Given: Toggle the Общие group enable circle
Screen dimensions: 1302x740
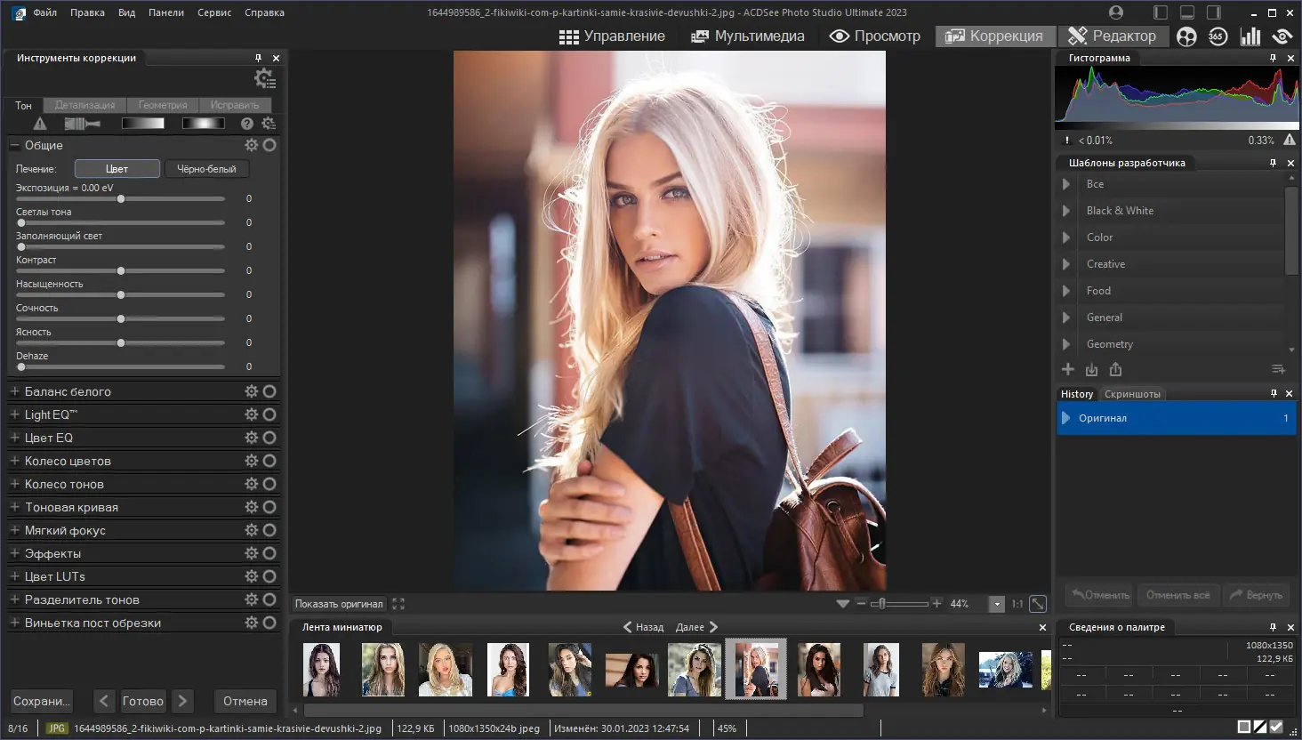Looking at the screenshot, I should point(269,145).
